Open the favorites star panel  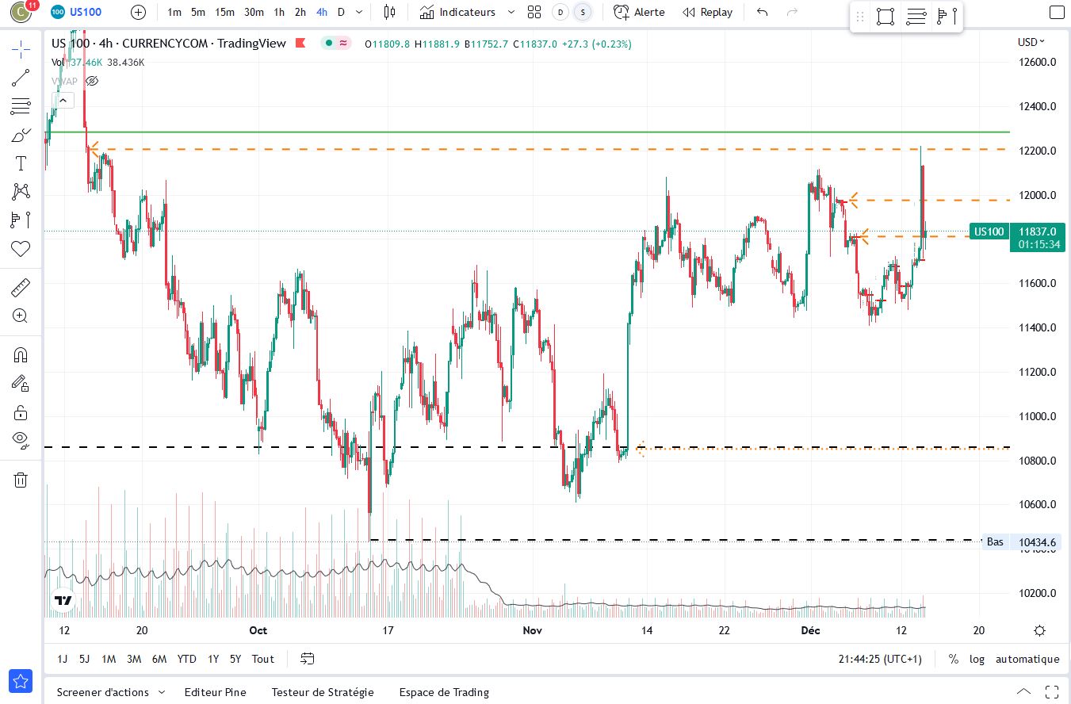click(x=21, y=681)
